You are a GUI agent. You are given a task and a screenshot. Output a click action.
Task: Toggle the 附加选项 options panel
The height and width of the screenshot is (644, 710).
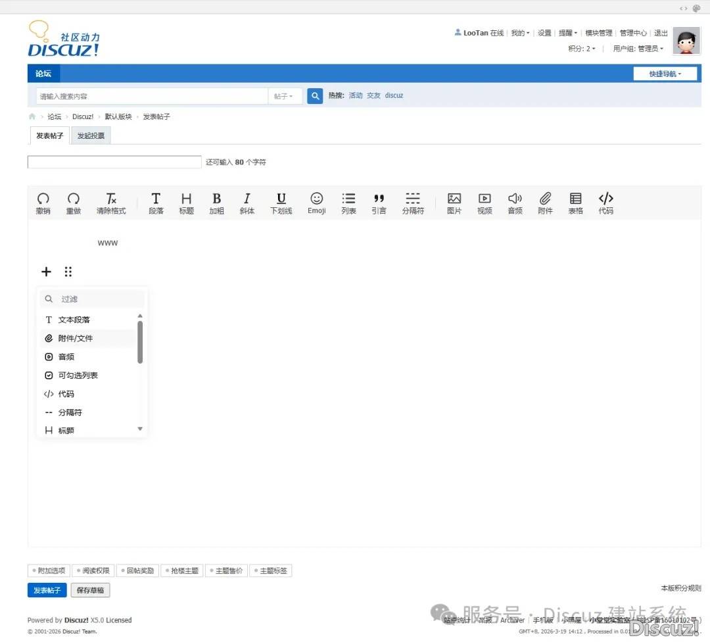(49, 571)
